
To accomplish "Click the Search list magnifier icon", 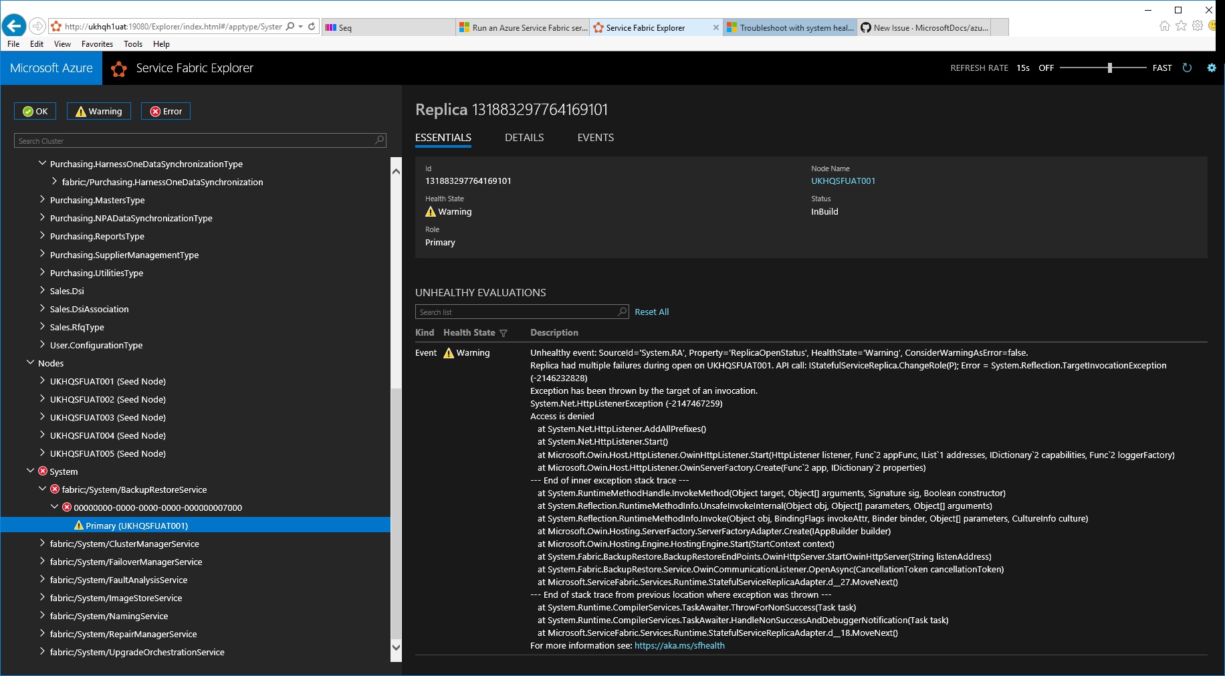I will pyautogui.click(x=623, y=312).
